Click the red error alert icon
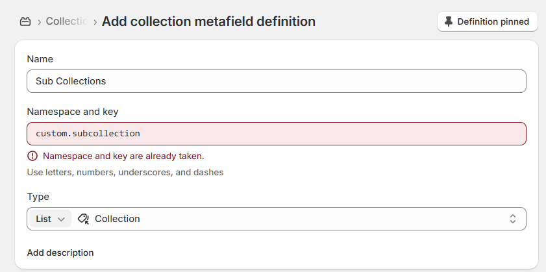 [32, 156]
